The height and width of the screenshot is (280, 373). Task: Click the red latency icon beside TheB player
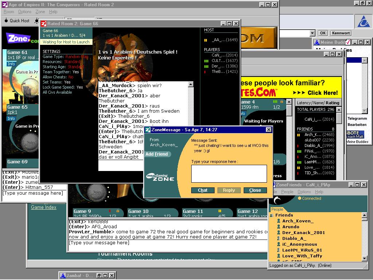click(x=205, y=71)
